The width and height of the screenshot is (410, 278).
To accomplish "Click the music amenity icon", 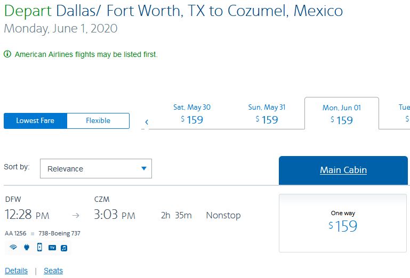I will [64, 247].
